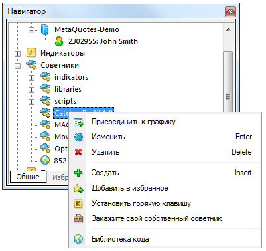The image size is (266, 251).
Task: Click the Советники hat icon
Action: point(31,65)
